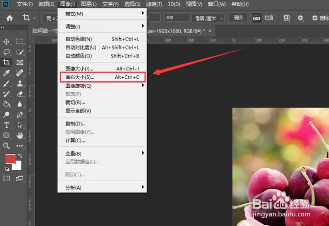This screenshot has width=329, height=226.
Task: Collapse the toolbox panel double arrow
Action: pyautogui.click(x=2, y=27)
